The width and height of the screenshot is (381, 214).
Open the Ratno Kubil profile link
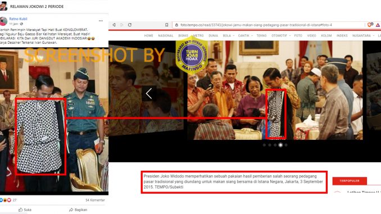point(18,19)
